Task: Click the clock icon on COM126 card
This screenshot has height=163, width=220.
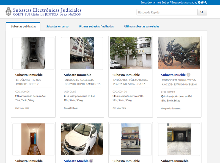Action: pyautogui.click(x=16, y=96)
